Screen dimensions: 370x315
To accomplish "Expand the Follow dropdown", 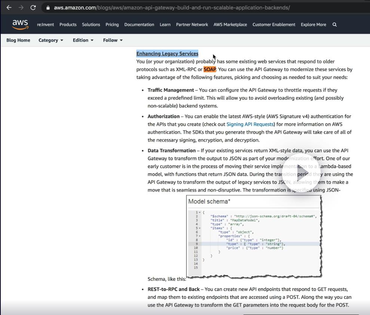I will pyautogui.click(x=113, y=40).
